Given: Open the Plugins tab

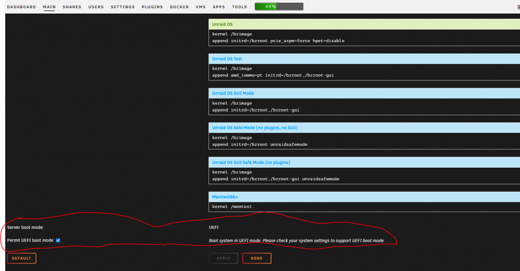Looking at the screenshot, I should pyautogui.click(x=152, y=7).
